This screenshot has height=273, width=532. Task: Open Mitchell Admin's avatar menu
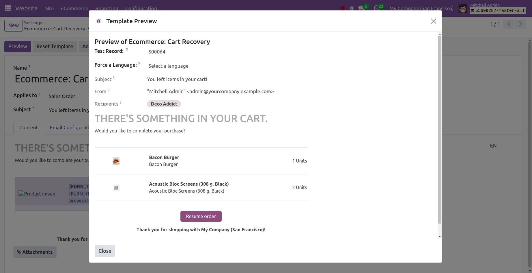462,8
